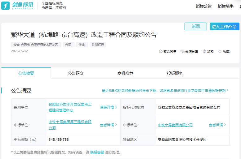
Task: Switch to the 投标服务 tab
Action: pyautogui.click(x=175, y=73)
